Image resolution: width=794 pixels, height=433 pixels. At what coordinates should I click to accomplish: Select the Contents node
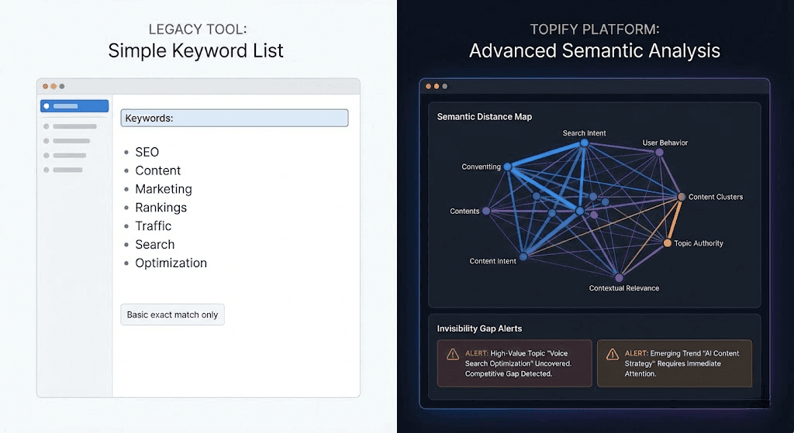click(x=486, y=211)
